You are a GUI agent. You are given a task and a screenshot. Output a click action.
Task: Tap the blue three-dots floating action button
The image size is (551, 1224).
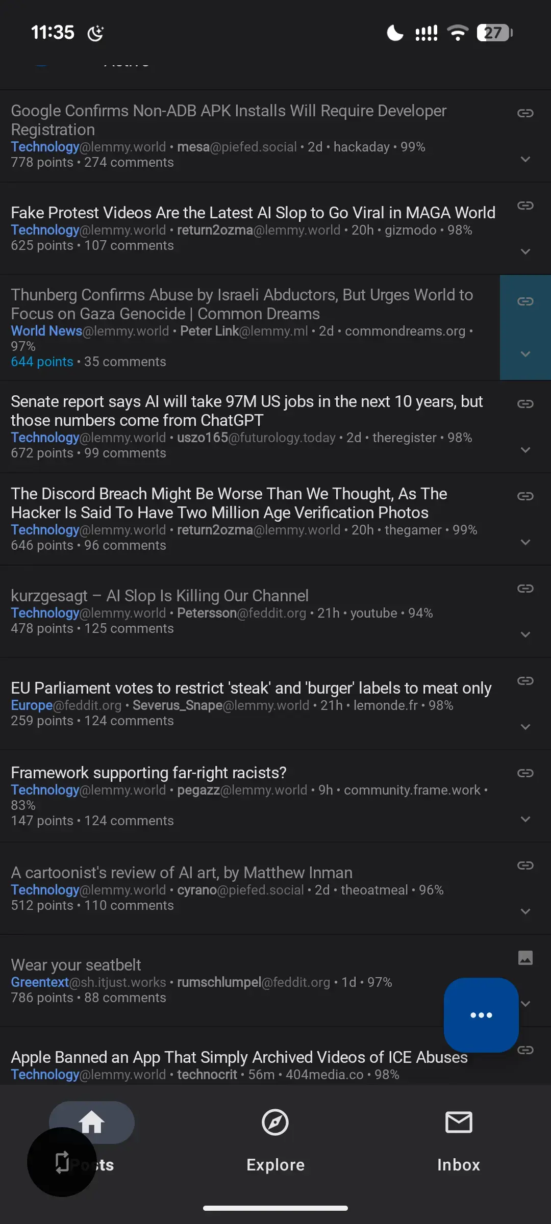click(x=481, y=1015)
